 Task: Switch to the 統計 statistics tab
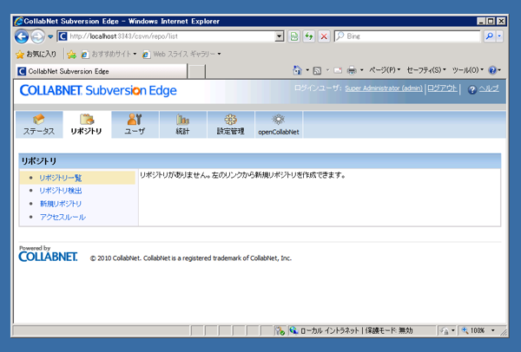point(182,124)
